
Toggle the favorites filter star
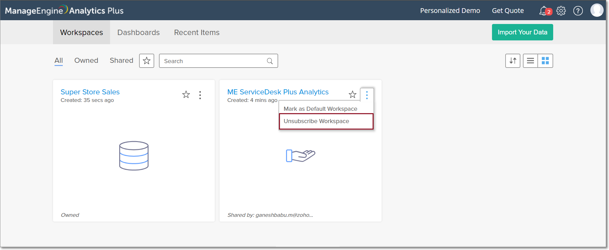pos(147,61)
